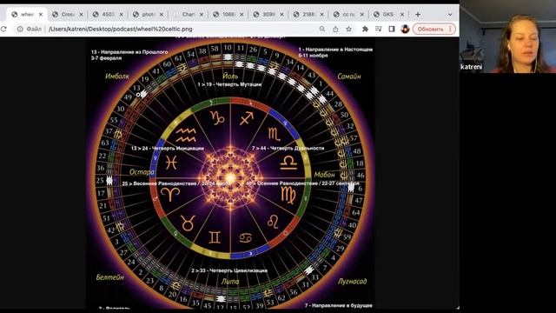556x313 pixels.
Task: Click the glowing mandala center of wheel
Action: (230, 177)
